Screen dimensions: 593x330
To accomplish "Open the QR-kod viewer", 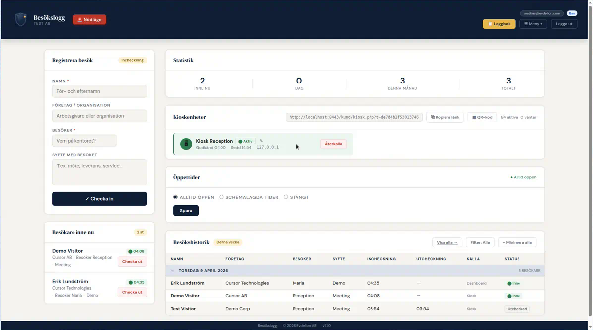I will pos(481,117).
